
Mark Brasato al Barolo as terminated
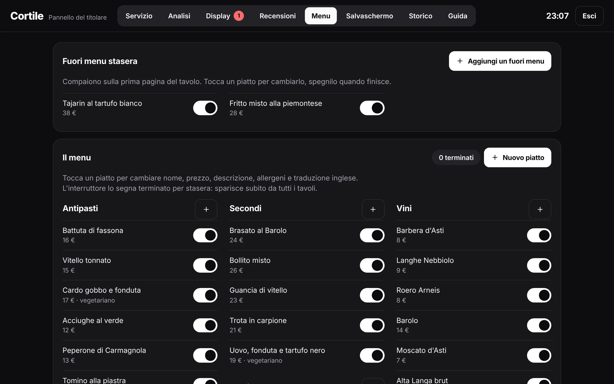coord(372,235)
